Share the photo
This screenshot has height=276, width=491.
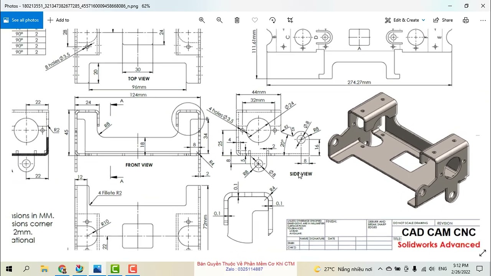point(443,20)
